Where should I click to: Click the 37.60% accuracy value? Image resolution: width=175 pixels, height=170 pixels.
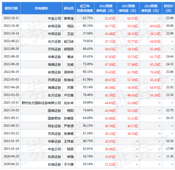88,33
